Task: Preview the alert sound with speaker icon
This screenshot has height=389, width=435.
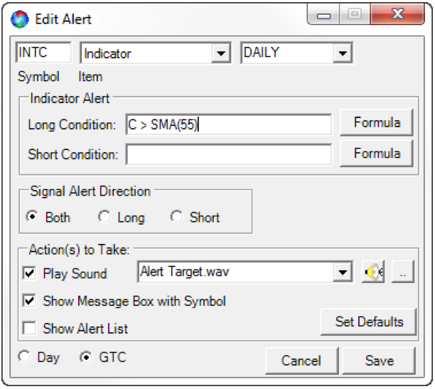Action: coord(373,272)
